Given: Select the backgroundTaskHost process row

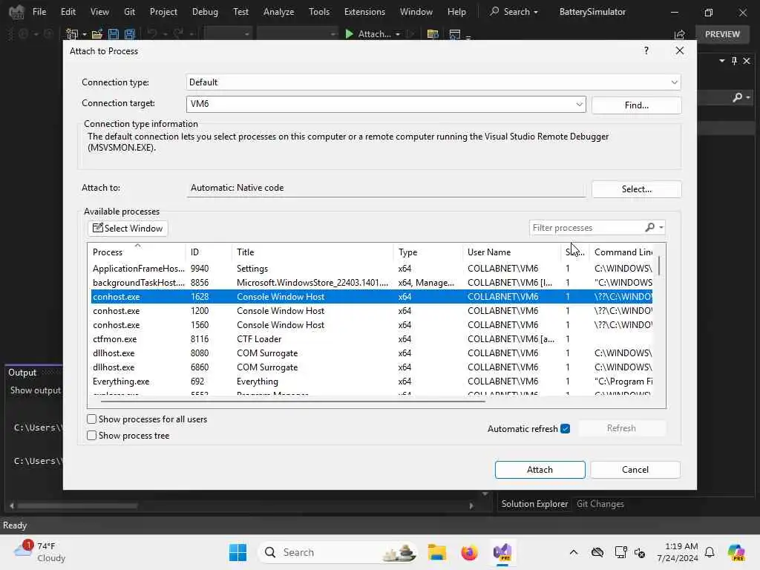Looking at the screenshot, I should point(372,283).
